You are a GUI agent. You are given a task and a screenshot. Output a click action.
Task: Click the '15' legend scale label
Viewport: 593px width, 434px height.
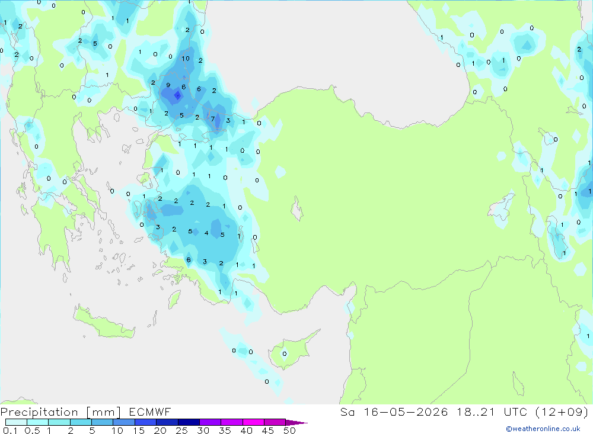(139, 430)
